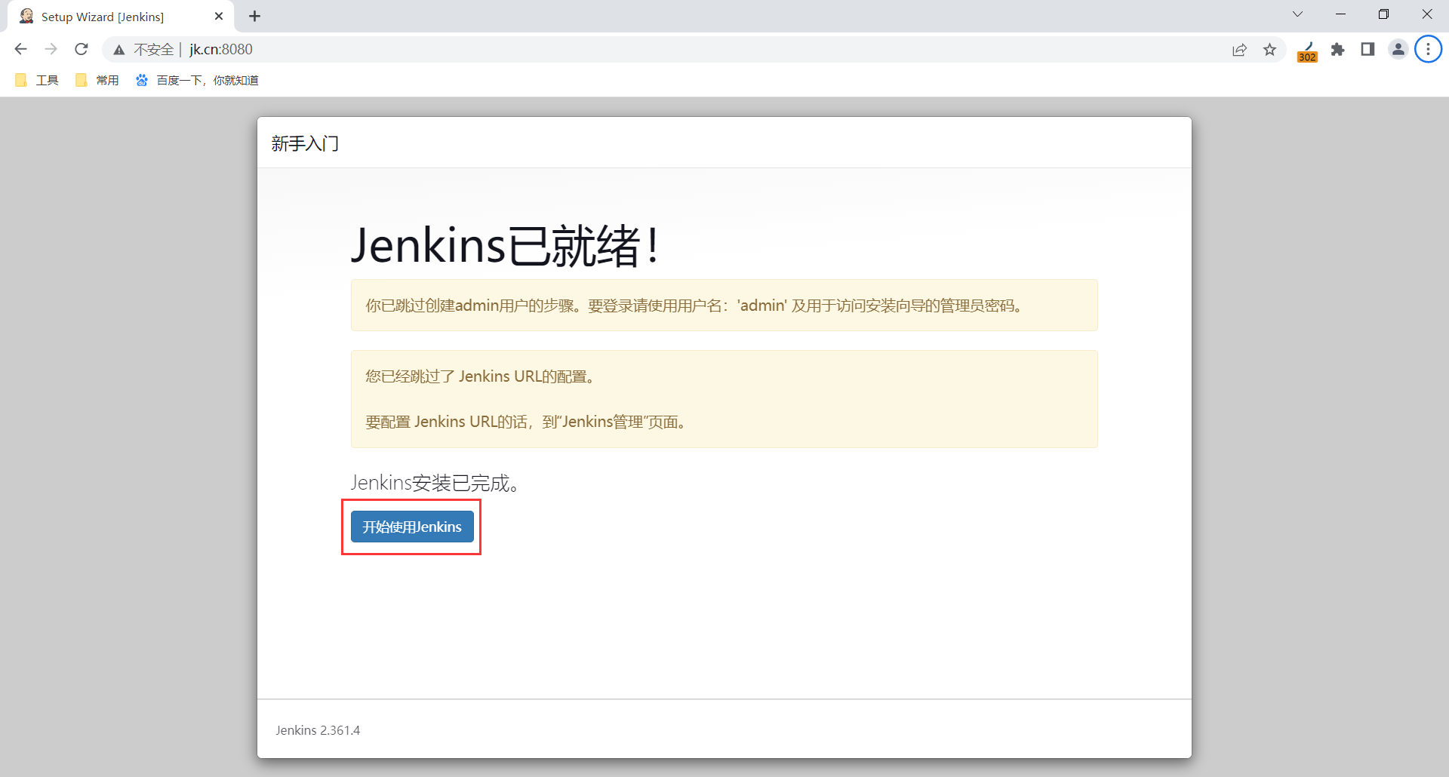Open the profile avatar menu
Screen dimensions: 1449x777
pyautogui.click(x=1398, y=50)
